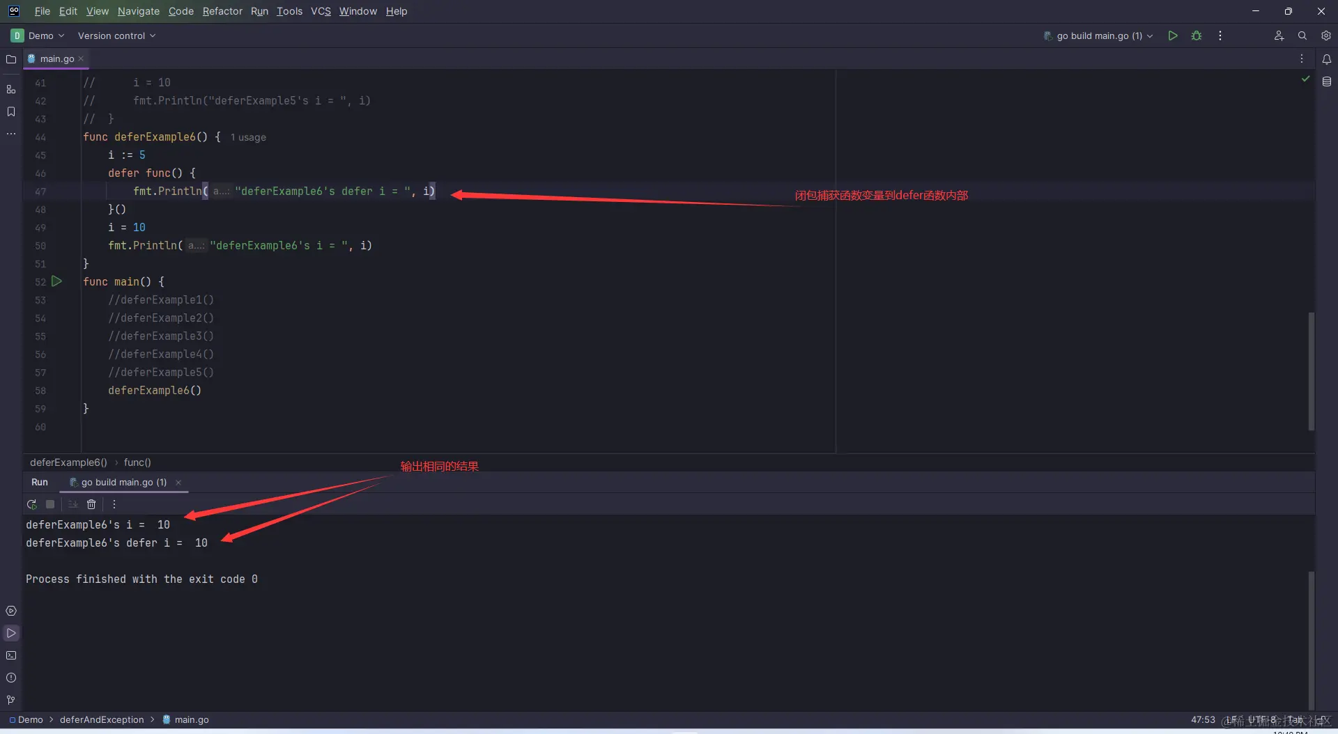Open the Edit menu
The width and height of the screenshot is (1338, 734).
coord(68,11)
